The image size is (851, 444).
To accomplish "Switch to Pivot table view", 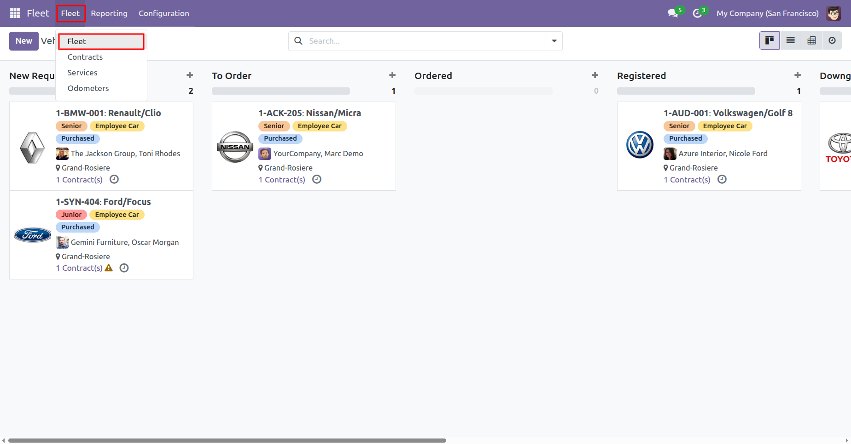I will (812, 40).
